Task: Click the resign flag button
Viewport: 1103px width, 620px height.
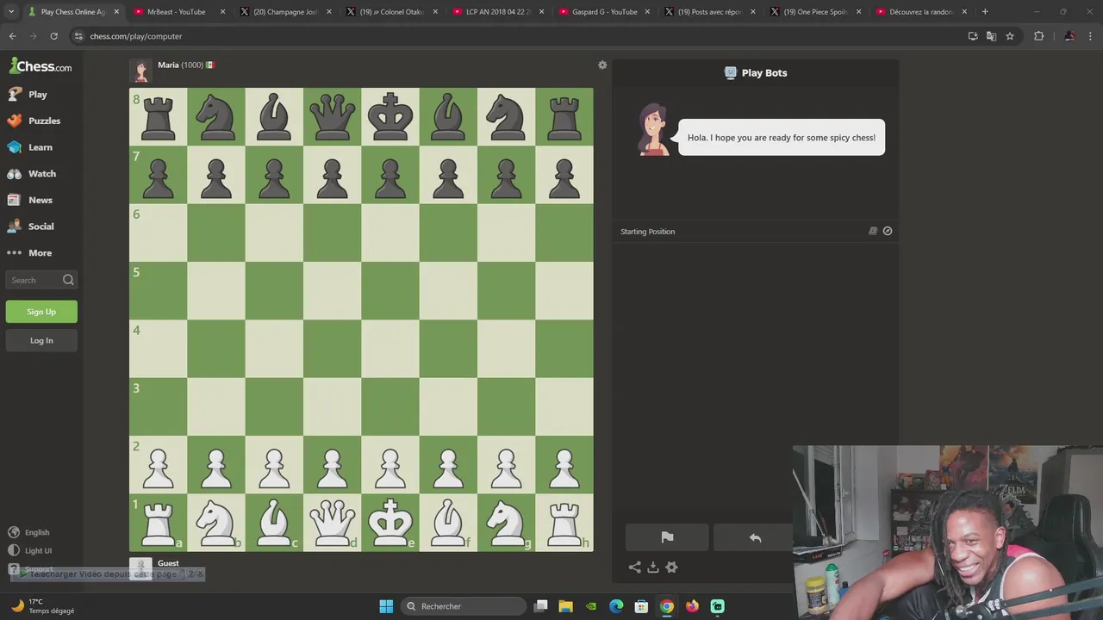Action: [667, 537]
